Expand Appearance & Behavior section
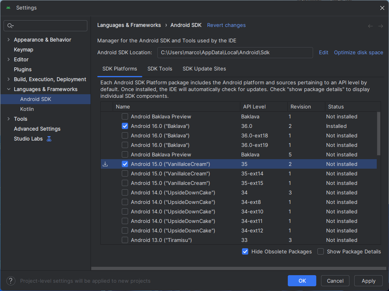 point(9,40)
